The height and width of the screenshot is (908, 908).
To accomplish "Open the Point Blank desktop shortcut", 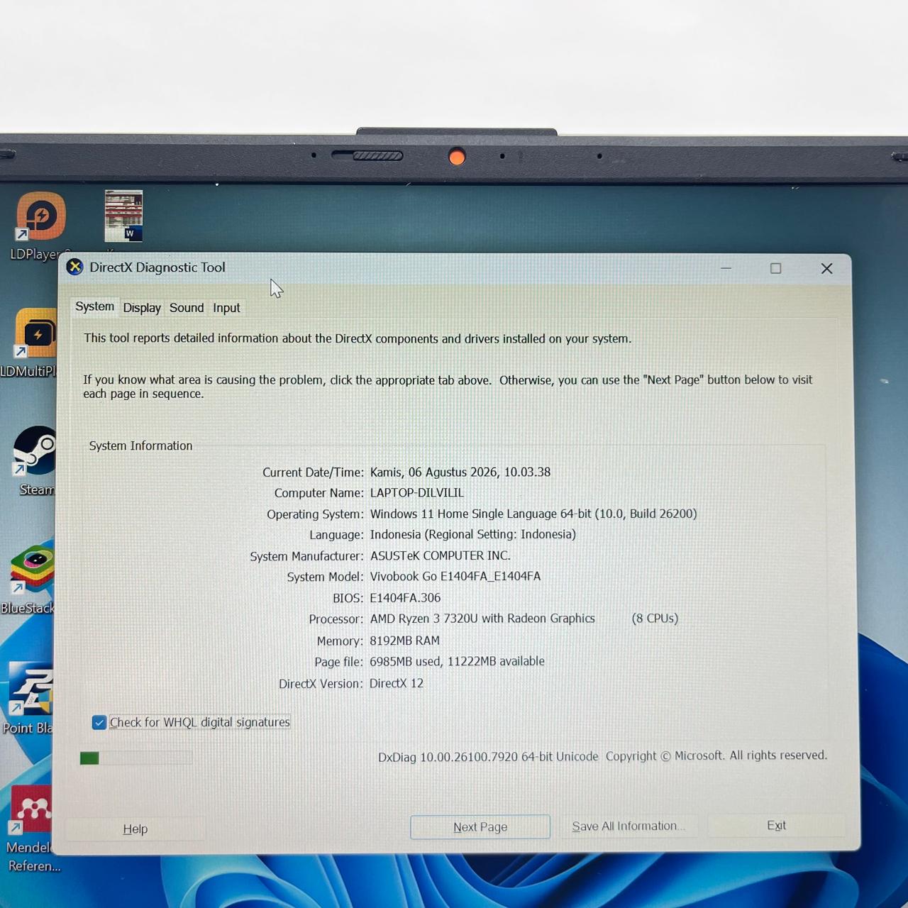I will [x=30, y=688].
